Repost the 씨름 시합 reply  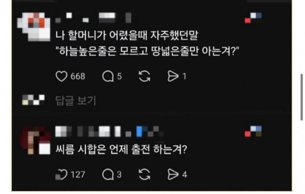[x=144, y=174]
